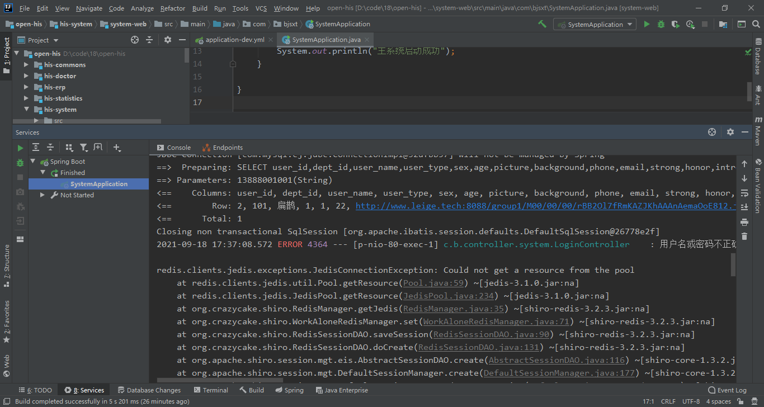Expand the Not Started node

click(x=43, y=195)
